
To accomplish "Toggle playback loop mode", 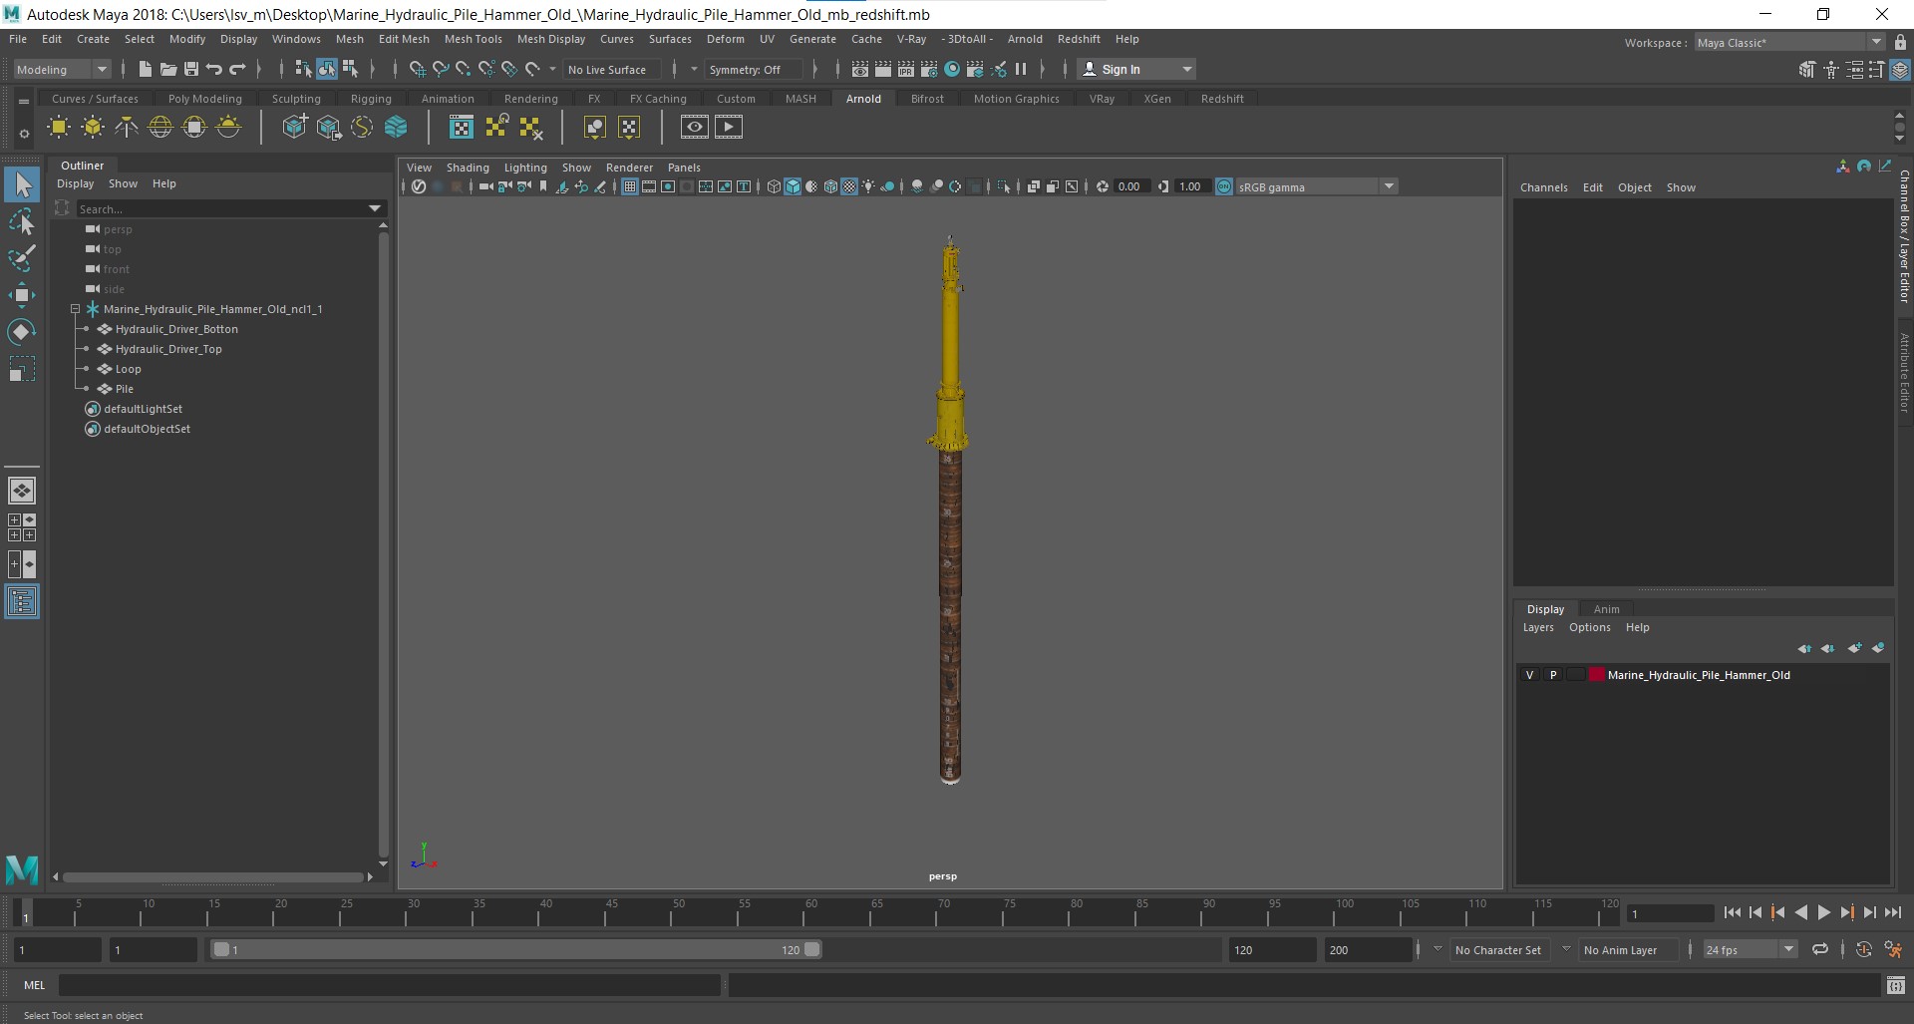I will [x=1820, y=949].
